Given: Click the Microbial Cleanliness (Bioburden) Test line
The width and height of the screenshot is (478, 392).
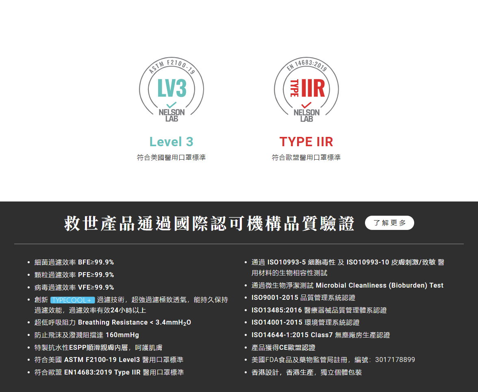Looking at the screenshot, I should point(348,286).
